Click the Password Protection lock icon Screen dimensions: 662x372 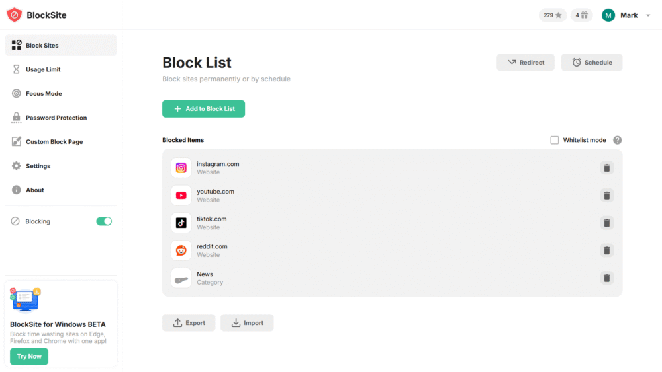16,118
